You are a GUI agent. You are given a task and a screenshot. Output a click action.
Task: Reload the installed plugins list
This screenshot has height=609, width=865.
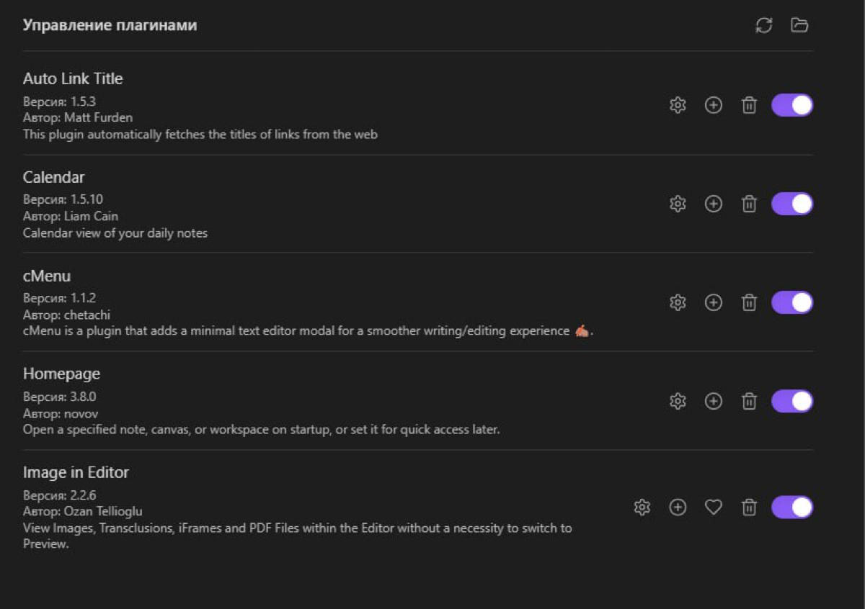[764, 26]
